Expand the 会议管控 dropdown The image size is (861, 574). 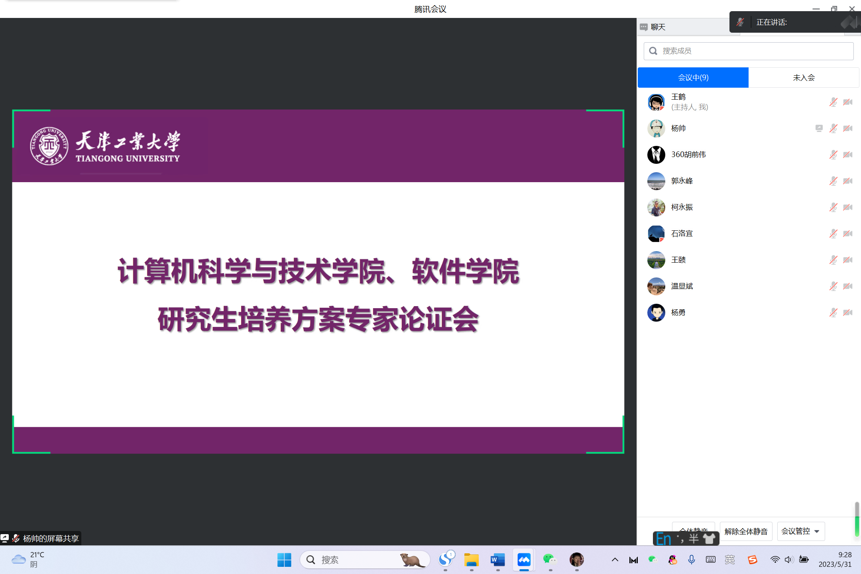coord(801,531)
